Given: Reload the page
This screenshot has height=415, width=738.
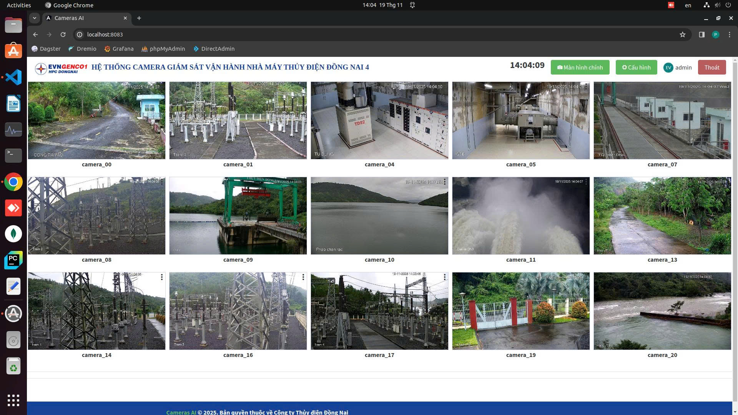Looking at the screenshot, I should pos(63,35).
